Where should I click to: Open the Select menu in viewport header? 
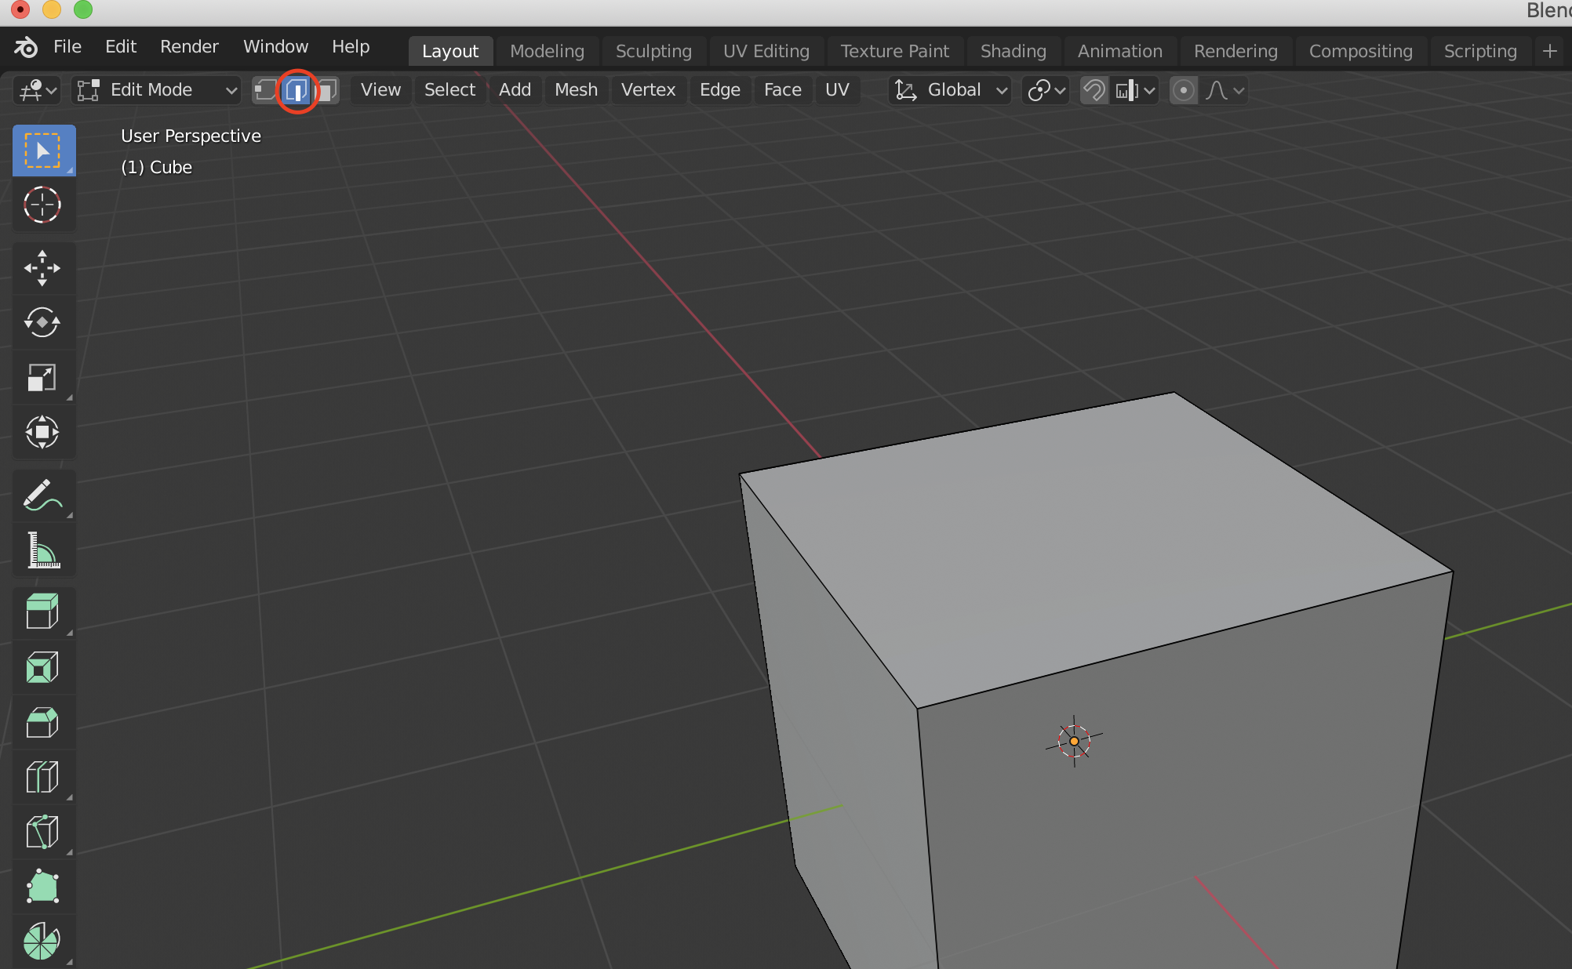point(449,90)
